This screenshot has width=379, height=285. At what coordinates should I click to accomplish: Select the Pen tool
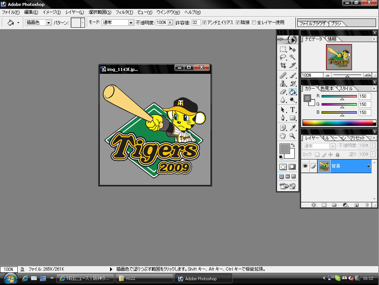pyautogui.click(x=283, y=118)
